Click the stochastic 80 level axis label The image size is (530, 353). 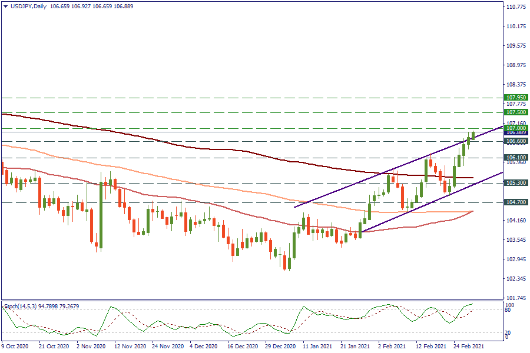pos(509,310)
